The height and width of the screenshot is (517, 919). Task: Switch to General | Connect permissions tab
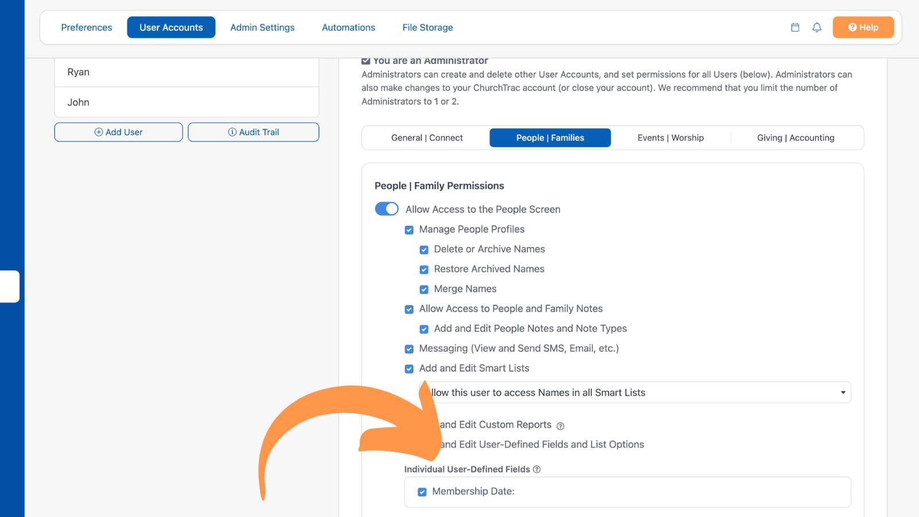click(x=427, y=138)
